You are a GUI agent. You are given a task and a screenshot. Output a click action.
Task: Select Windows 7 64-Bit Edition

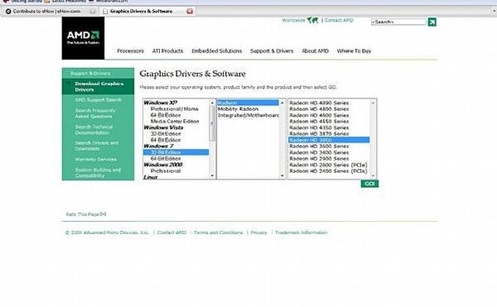[165, 158]
